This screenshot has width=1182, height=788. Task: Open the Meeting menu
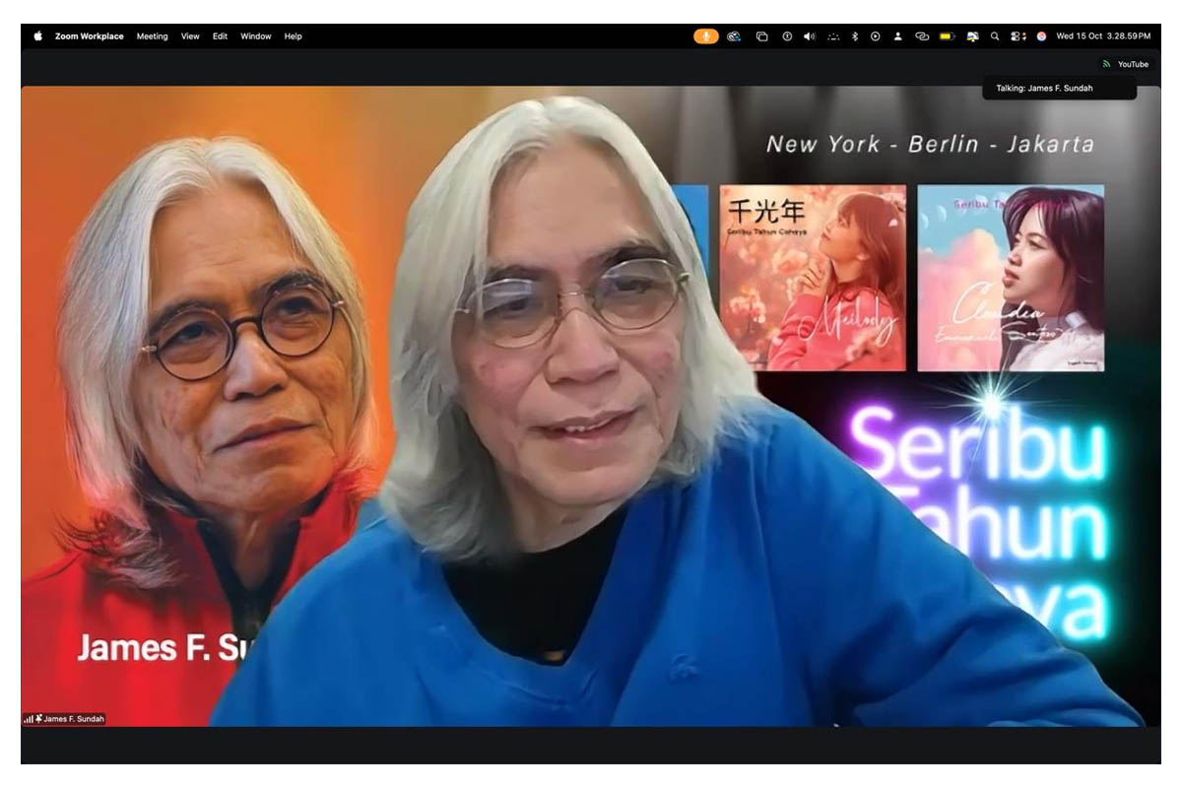coord(152,36)
